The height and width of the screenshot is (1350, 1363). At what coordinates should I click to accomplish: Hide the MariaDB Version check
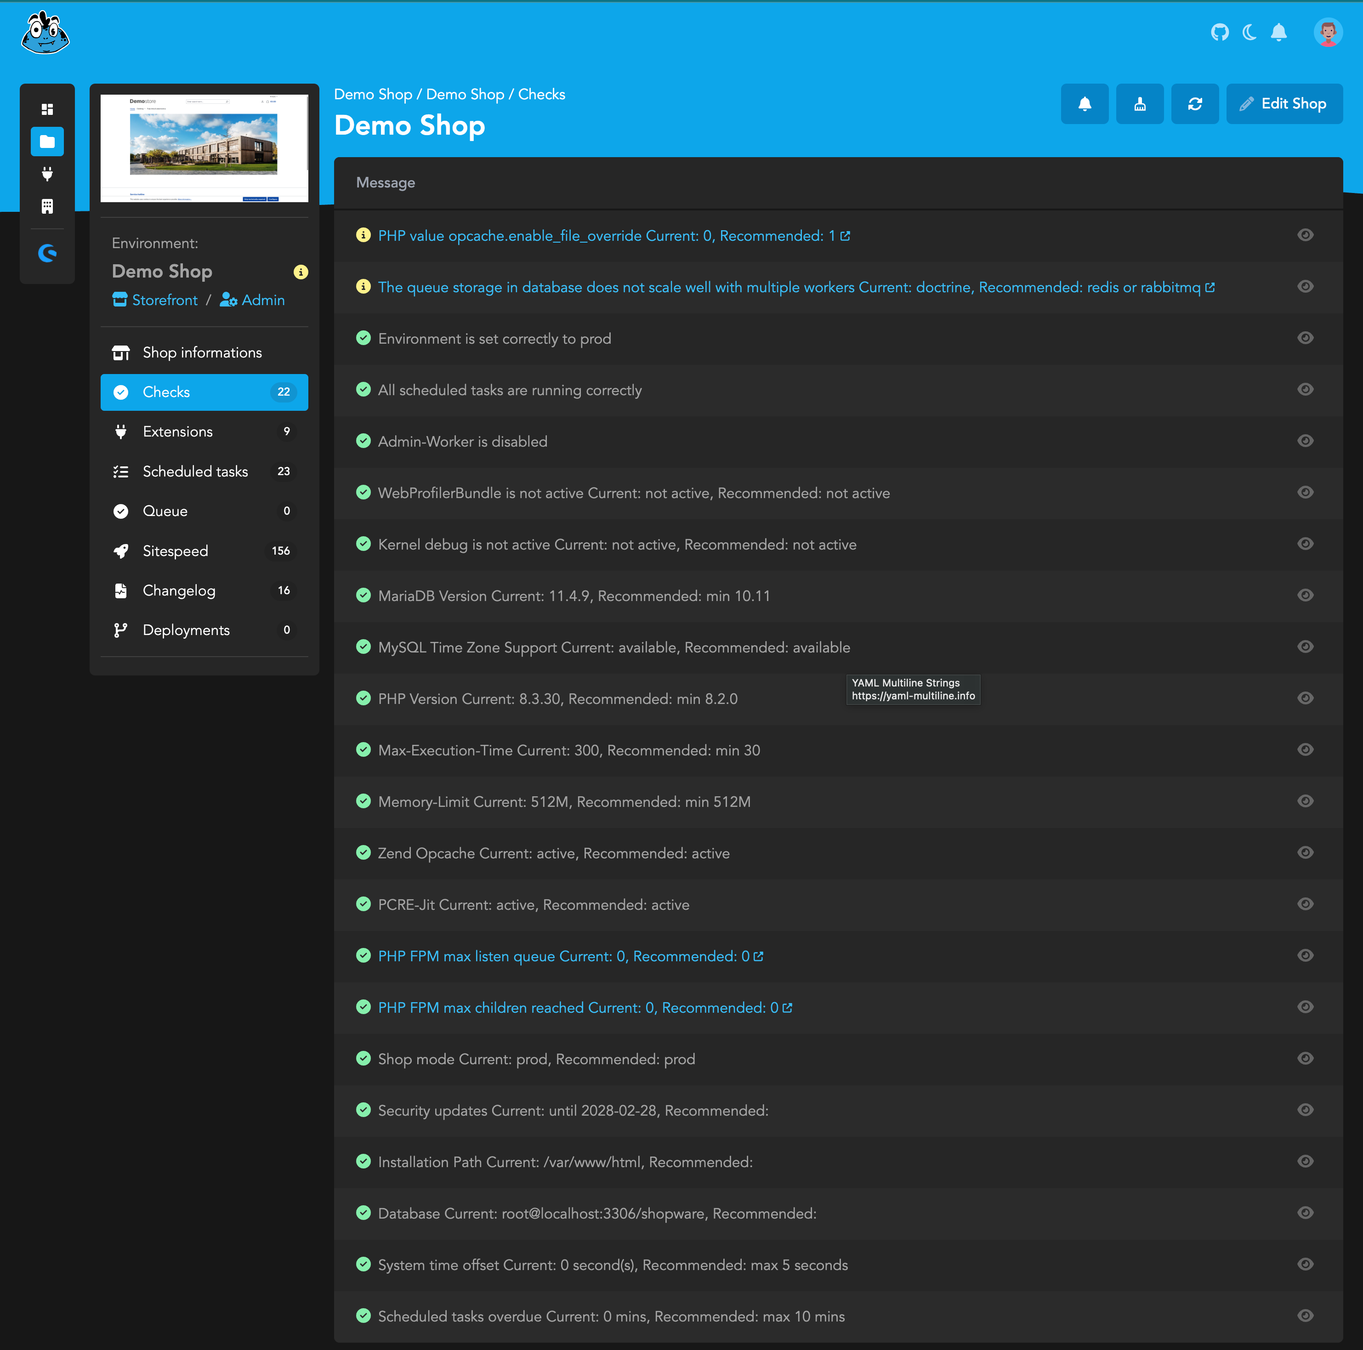[1305, 596]
